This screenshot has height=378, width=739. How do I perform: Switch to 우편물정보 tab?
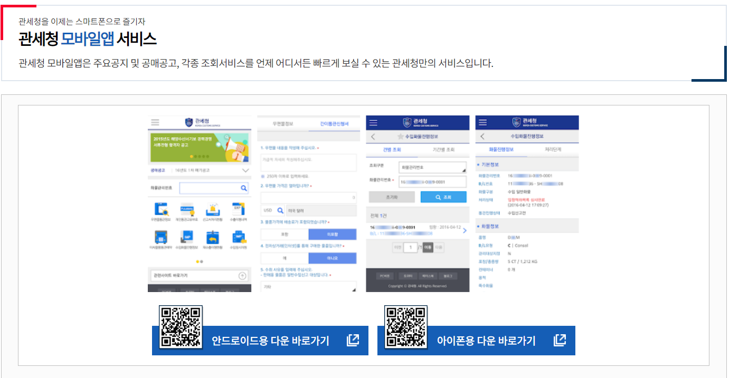pos(282,123)
